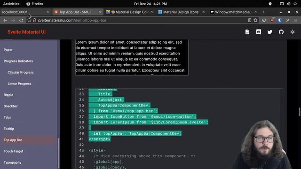Open the Pocket save icon in toolbar

pyautogui.click(x=264, y=20)
